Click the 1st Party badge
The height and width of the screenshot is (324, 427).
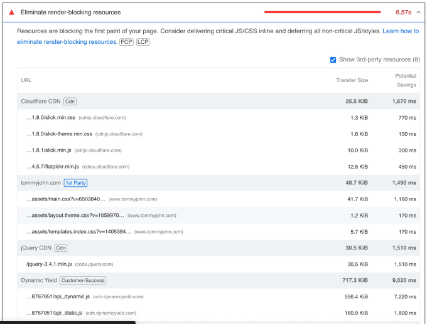(x=76, y=183)
